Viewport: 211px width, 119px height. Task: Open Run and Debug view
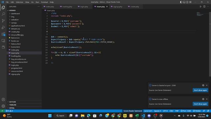point(3,27)
